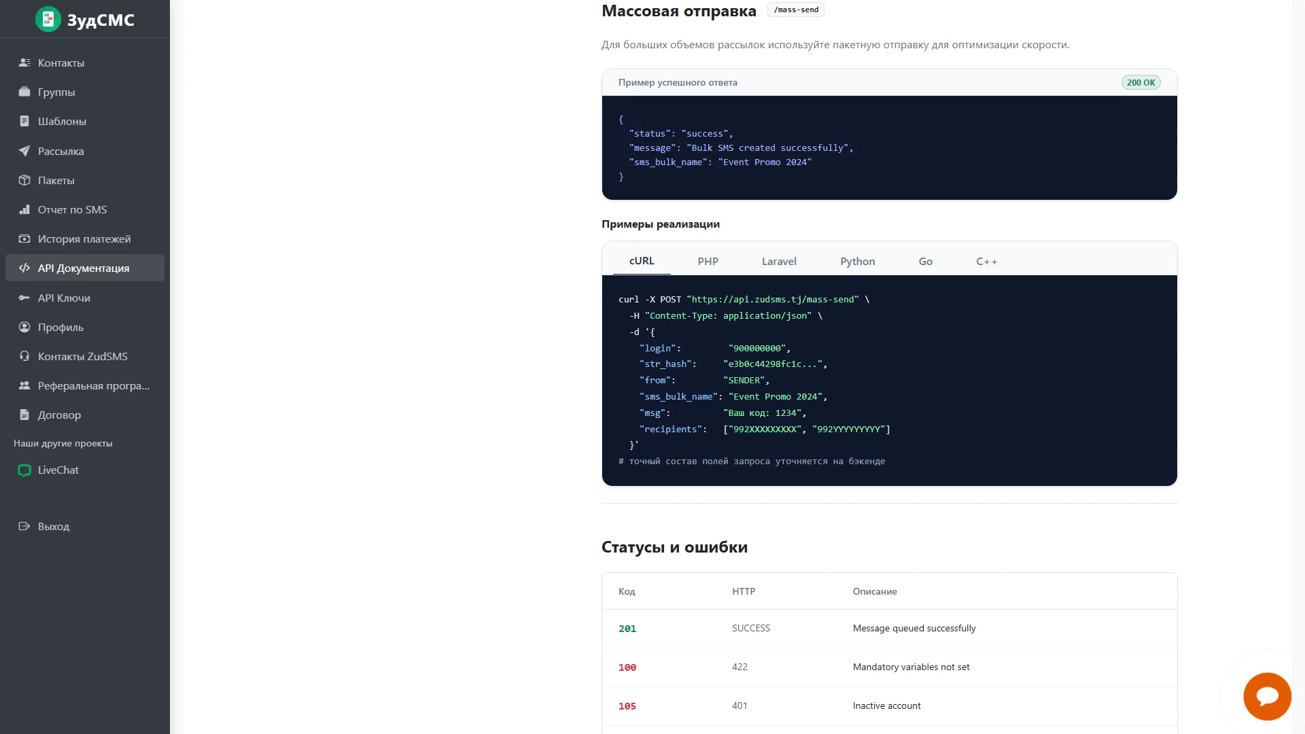
Task: Click the 'Message queued successfully' cell
Action: tap(914, 628)
